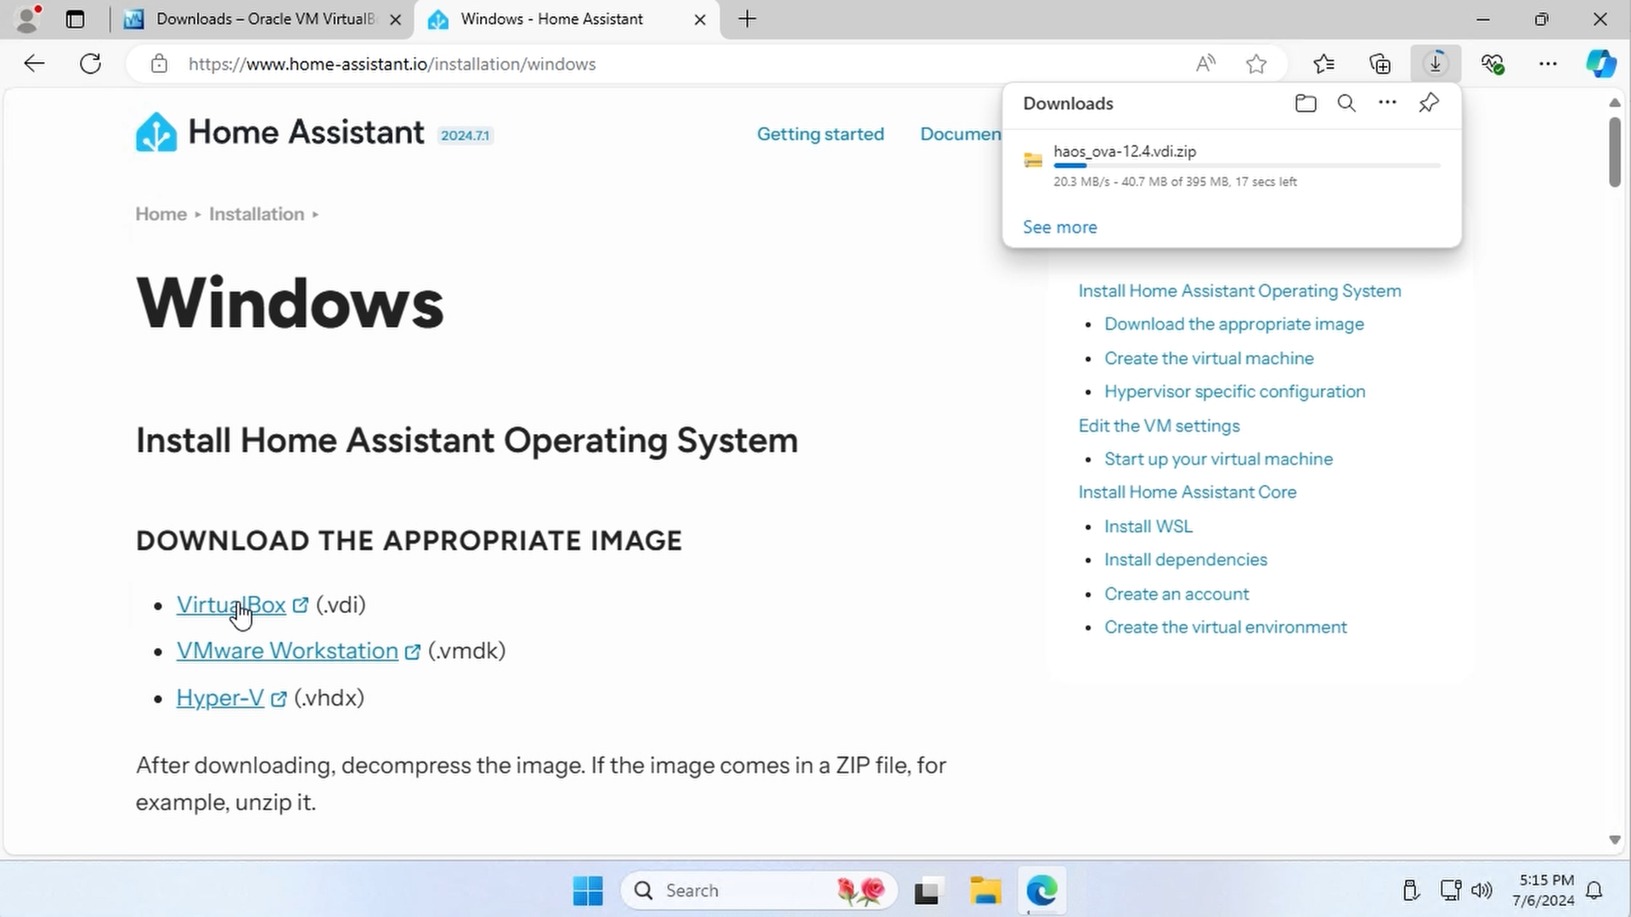1631x917 pixels.
Task: Expand the Installation breadcrumb menu
Action: click(x=316, y=214)
